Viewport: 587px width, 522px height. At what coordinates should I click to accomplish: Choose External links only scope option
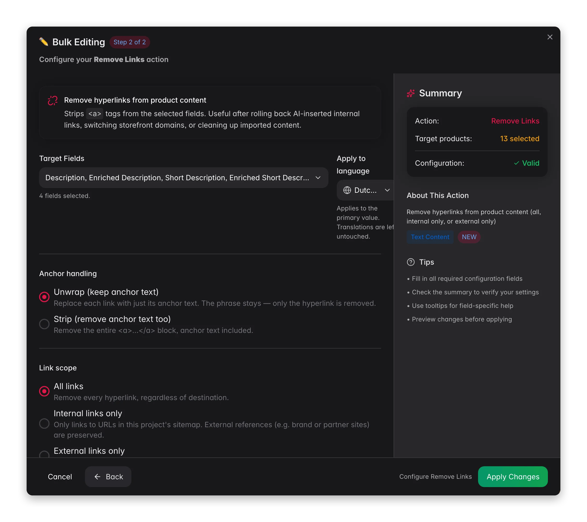tap(44, 454)
